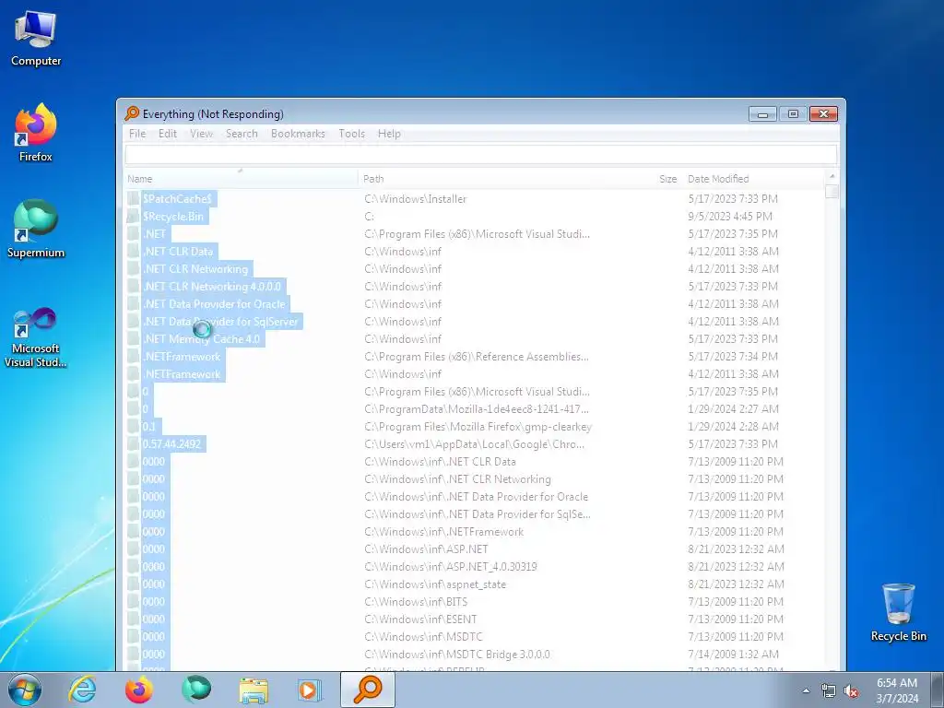Image resolution: width=944 pixels, height=708 pixels.
Task: Click folder icon of .NET CLR Data
Action: pos(133,251)
